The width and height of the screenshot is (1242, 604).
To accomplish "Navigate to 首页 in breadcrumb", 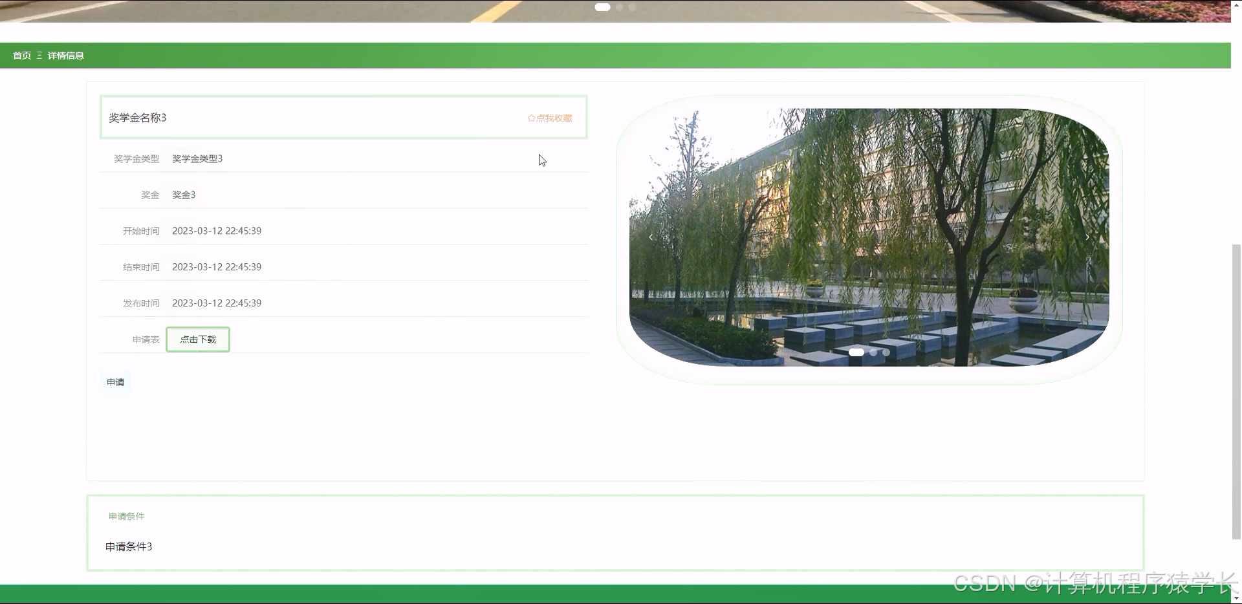I will click(22, 56).
